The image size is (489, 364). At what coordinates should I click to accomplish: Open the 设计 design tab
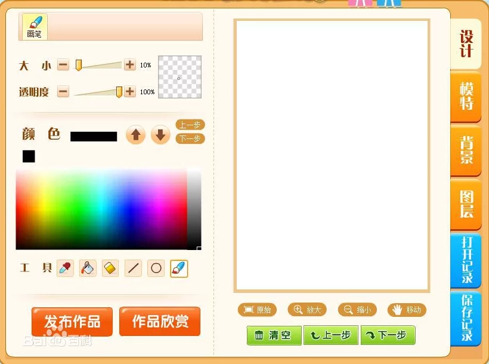(466, 44)
